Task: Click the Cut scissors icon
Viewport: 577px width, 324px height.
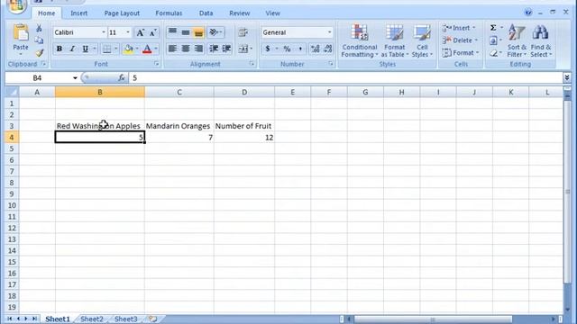Action: tap(39, 28)
